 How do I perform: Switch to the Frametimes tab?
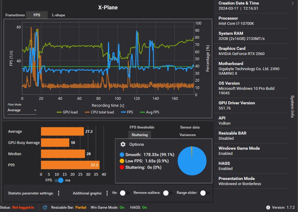coord(15,15)
